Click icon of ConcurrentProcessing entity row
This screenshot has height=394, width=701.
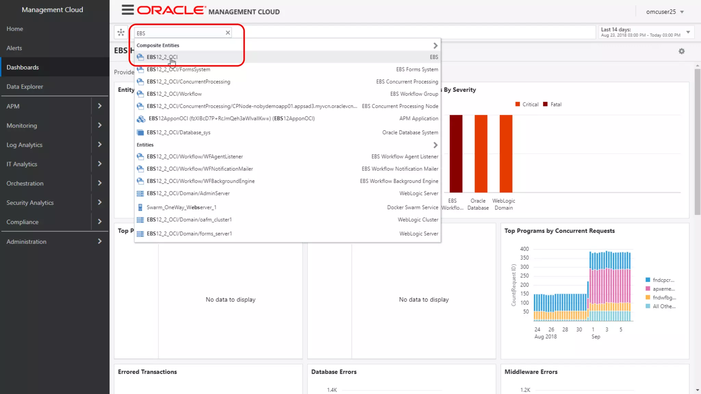(x=140, y=82)
